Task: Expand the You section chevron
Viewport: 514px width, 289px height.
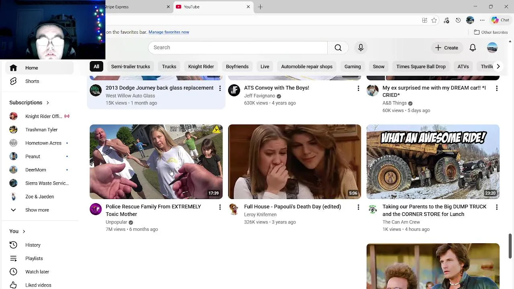Action: pos(24,231)
